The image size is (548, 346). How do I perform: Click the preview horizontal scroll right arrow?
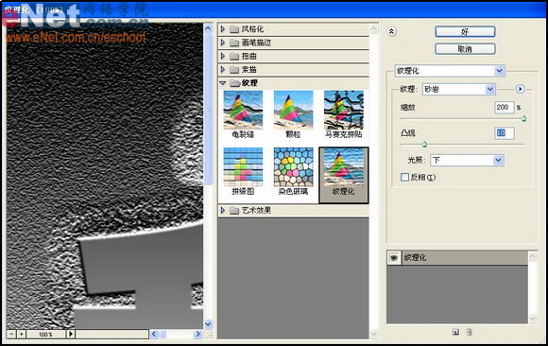(x=197, y=334)
